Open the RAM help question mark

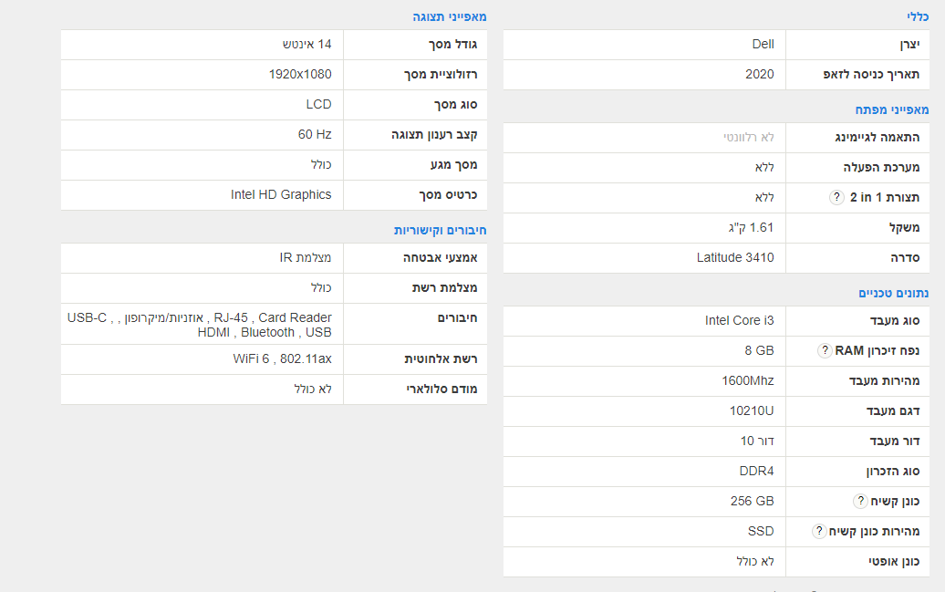825,350
